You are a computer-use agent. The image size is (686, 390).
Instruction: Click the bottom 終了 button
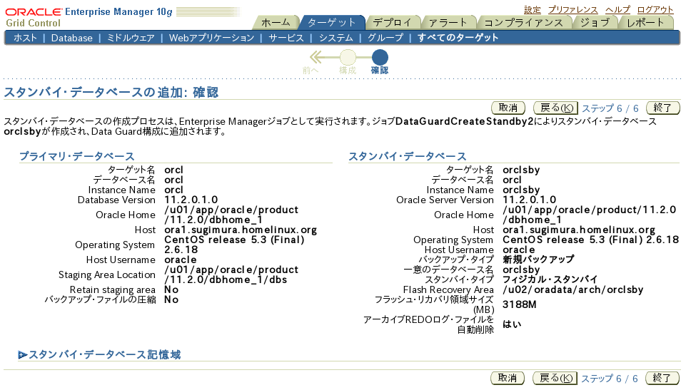[662, 378]
